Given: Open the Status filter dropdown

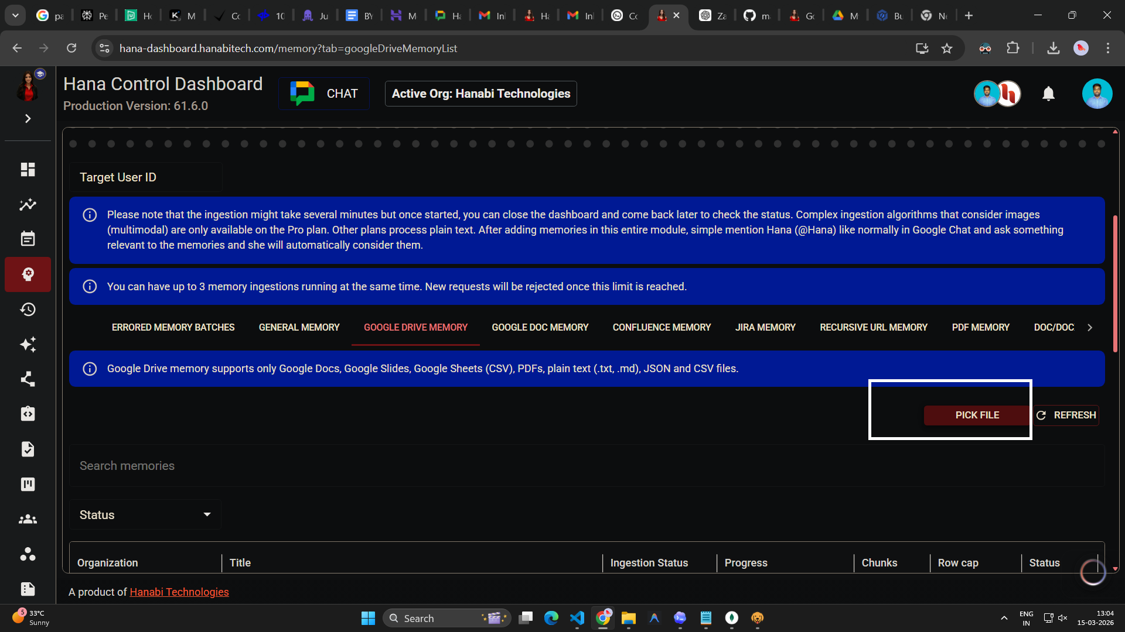Looking at the screenshot, I should coord(145,515).
